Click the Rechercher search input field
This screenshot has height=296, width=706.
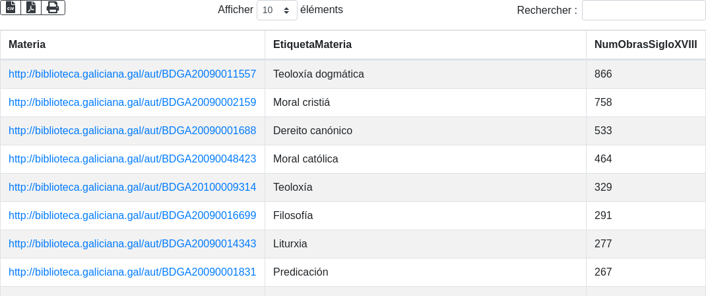643,11
